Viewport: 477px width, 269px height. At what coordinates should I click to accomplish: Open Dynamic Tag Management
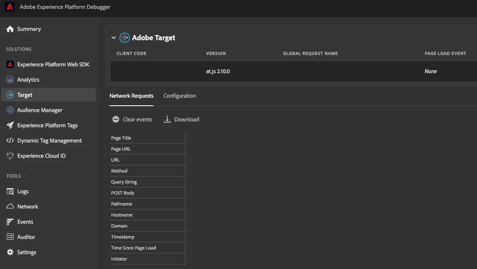point(49,140)
